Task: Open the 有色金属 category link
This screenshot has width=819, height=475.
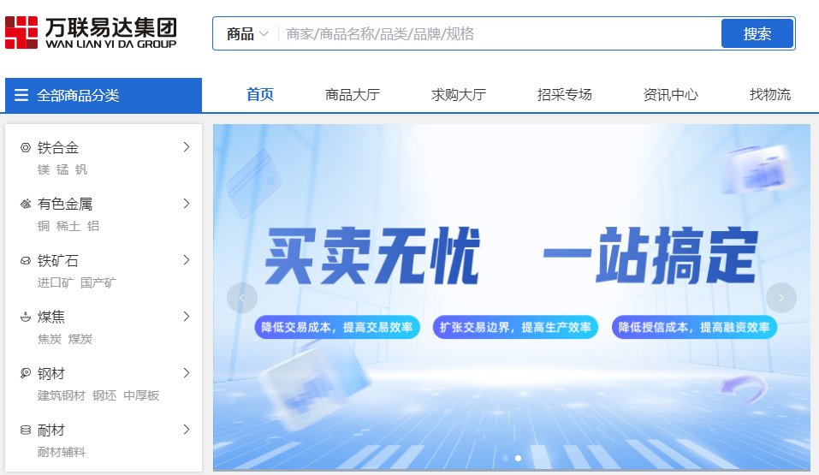Action: click(65, 204)
